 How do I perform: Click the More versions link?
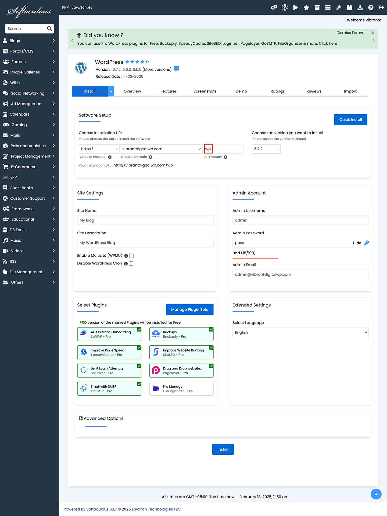point(157,69)
